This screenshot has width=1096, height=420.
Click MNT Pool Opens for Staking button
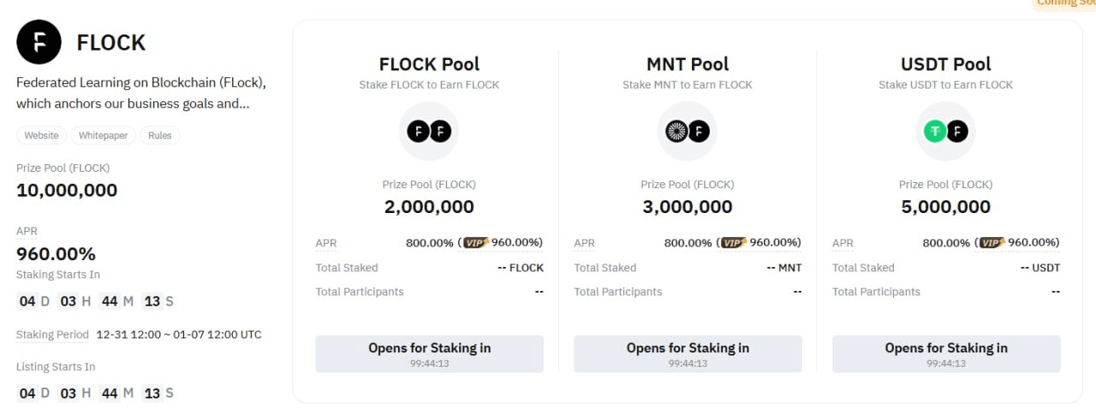[x=688, y=354]
